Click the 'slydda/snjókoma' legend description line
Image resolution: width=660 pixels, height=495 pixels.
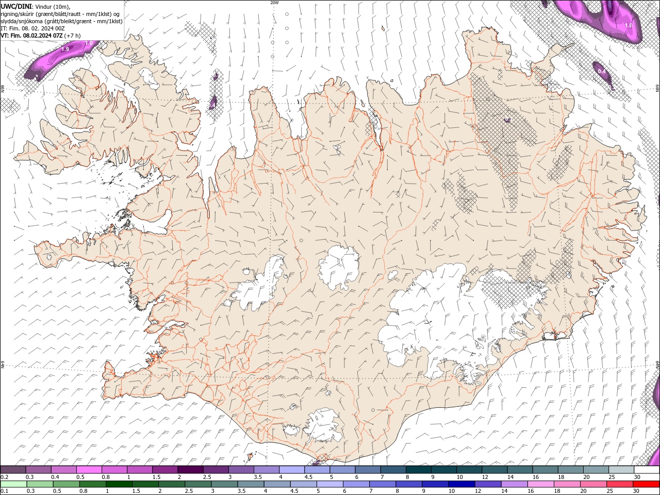click(62, 21)
